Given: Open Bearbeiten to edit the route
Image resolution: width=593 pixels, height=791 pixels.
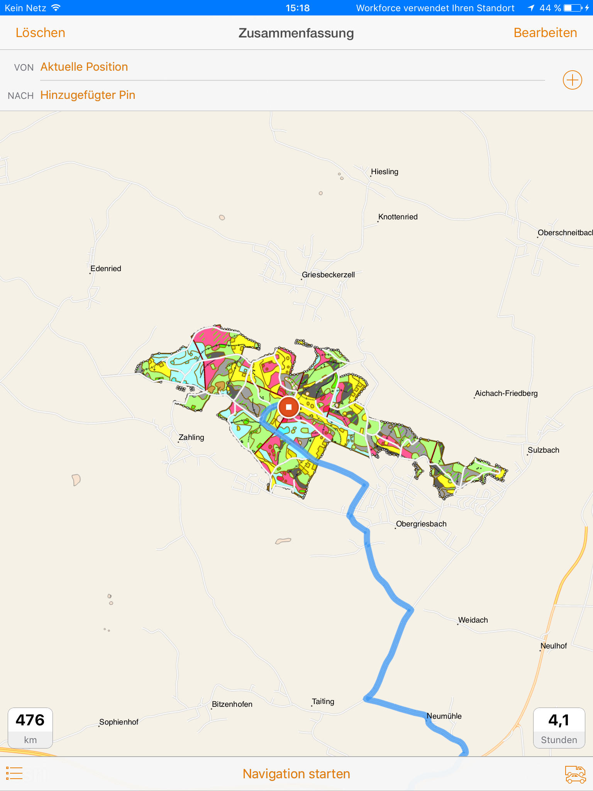Looking at the screenshot, I should [545, 33].
